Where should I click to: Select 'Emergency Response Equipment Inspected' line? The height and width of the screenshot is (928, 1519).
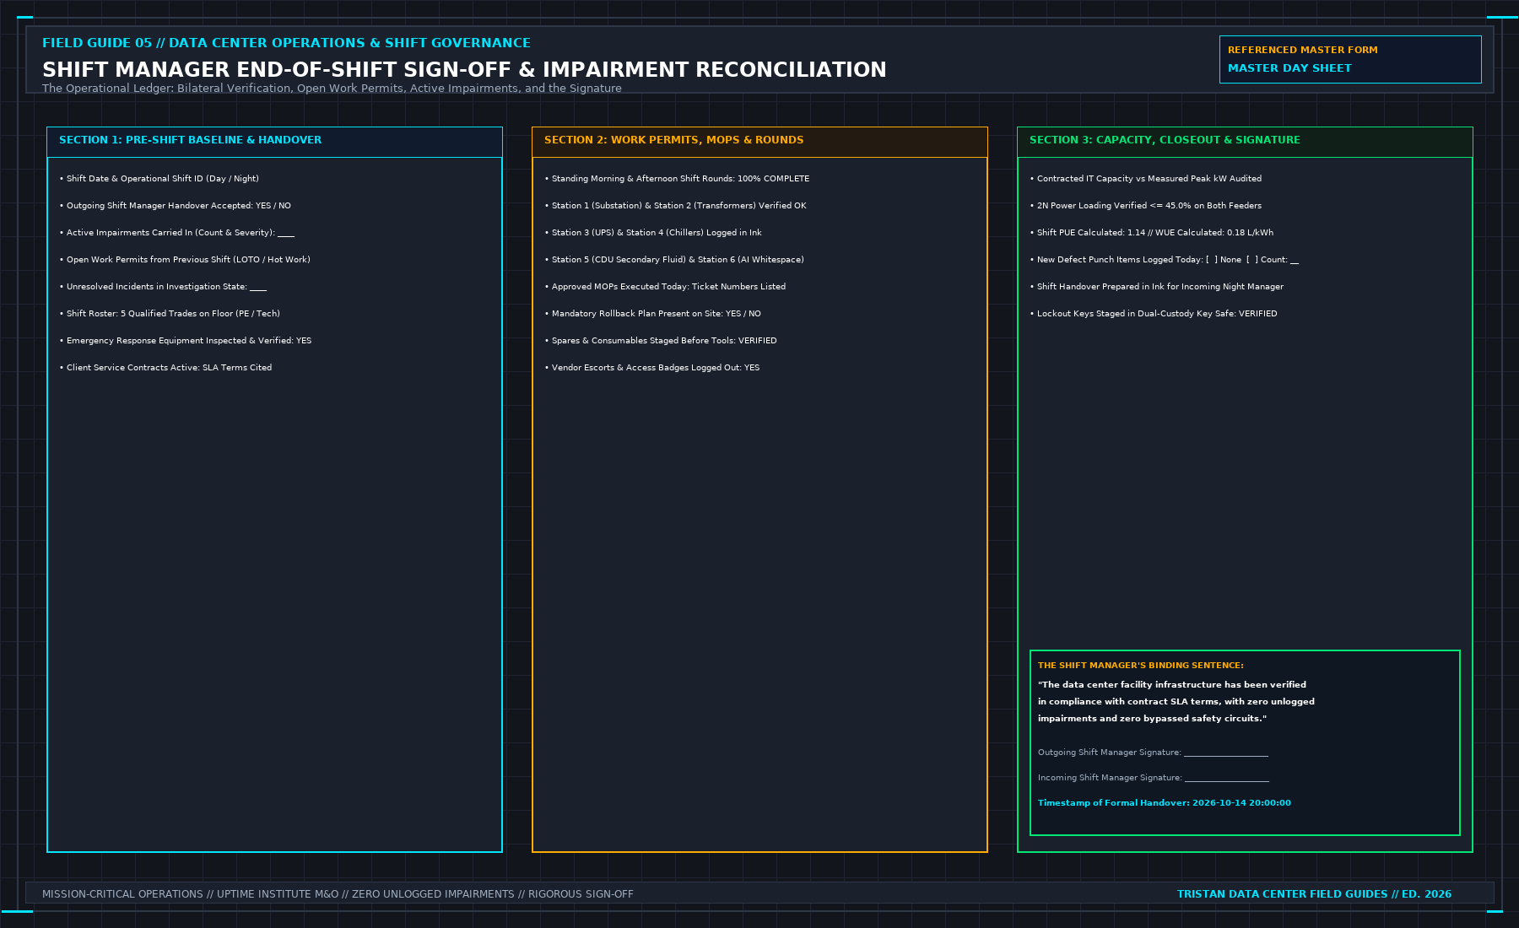[186, 341]
